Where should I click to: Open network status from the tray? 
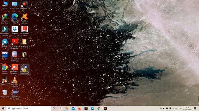[x=173, y=108]
